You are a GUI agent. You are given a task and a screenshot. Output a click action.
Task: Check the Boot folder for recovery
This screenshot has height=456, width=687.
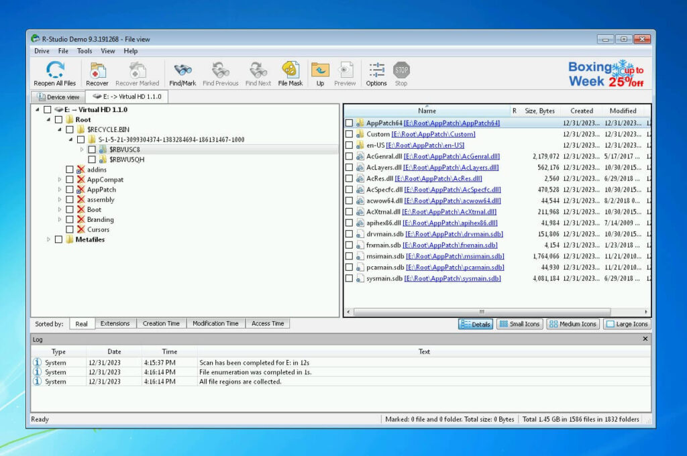pos(70,209)
